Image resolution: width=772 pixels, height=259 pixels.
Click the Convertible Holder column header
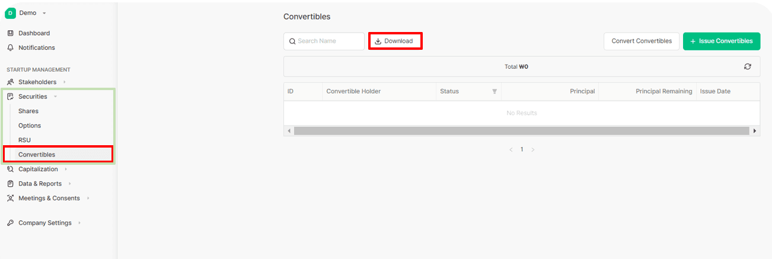379,91
